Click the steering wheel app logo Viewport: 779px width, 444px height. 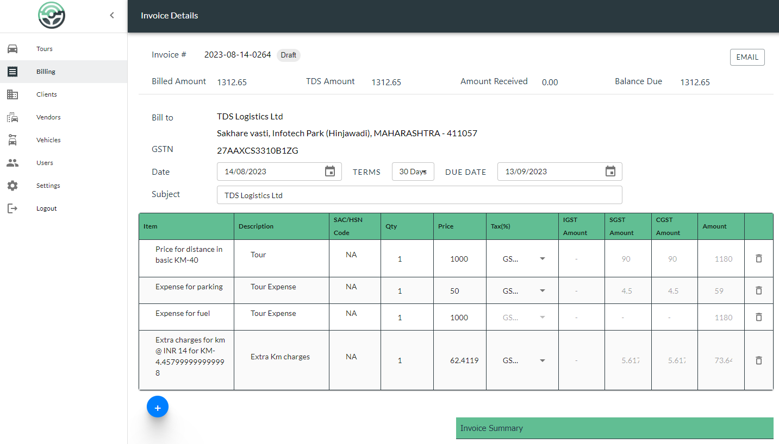pos(52,15)
